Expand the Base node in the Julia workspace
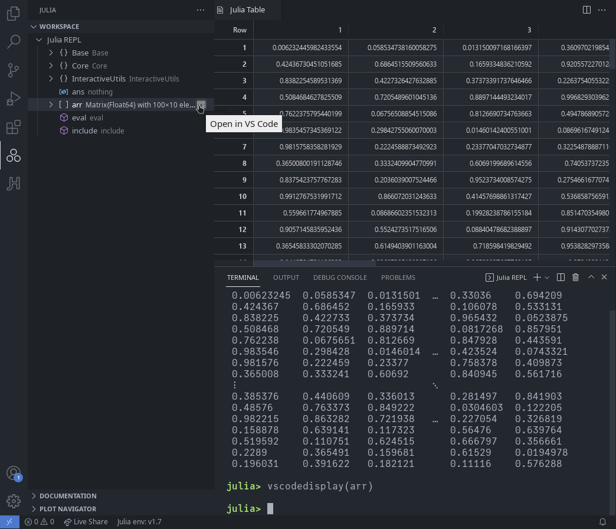This screenshot has width=616, height=529. (50, 53)
